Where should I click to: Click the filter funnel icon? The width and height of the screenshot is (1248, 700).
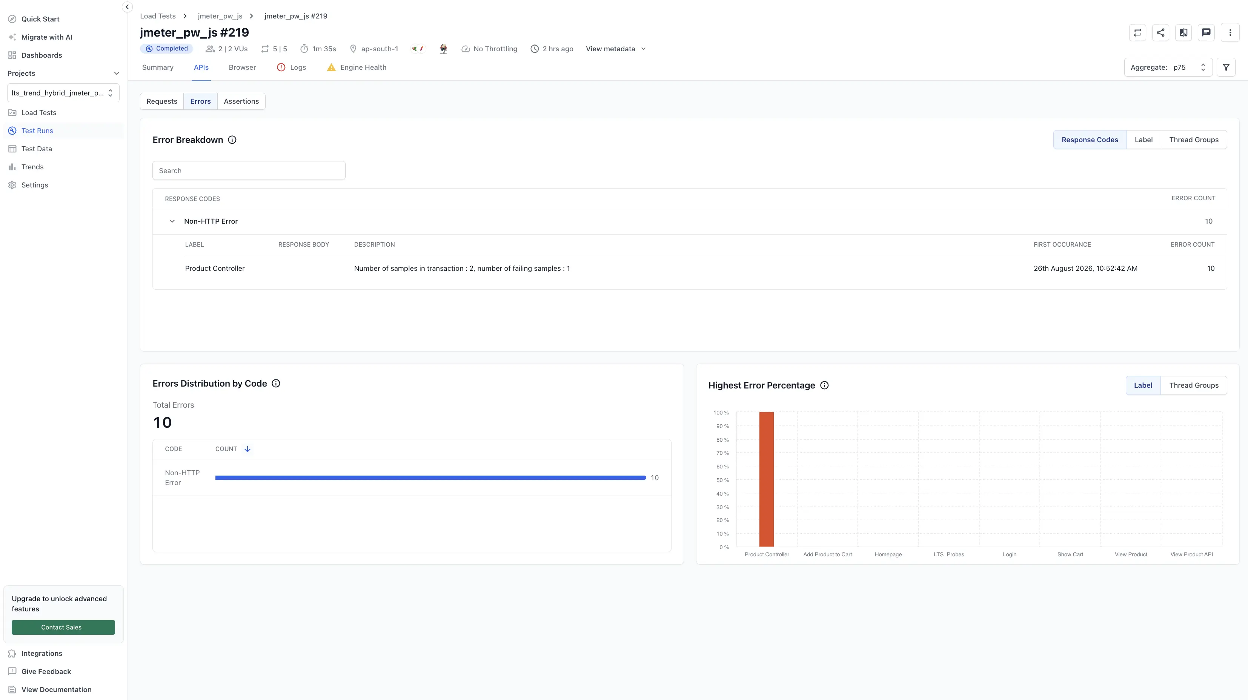(x=1226, y=68)
